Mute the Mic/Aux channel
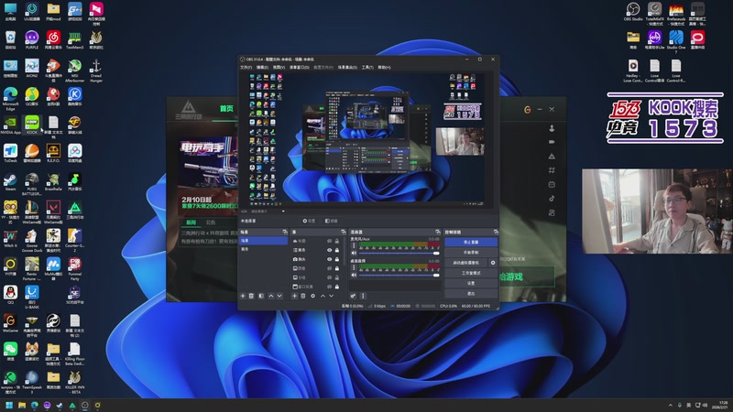Screen dimensions: 733x412 click(354, 254)
